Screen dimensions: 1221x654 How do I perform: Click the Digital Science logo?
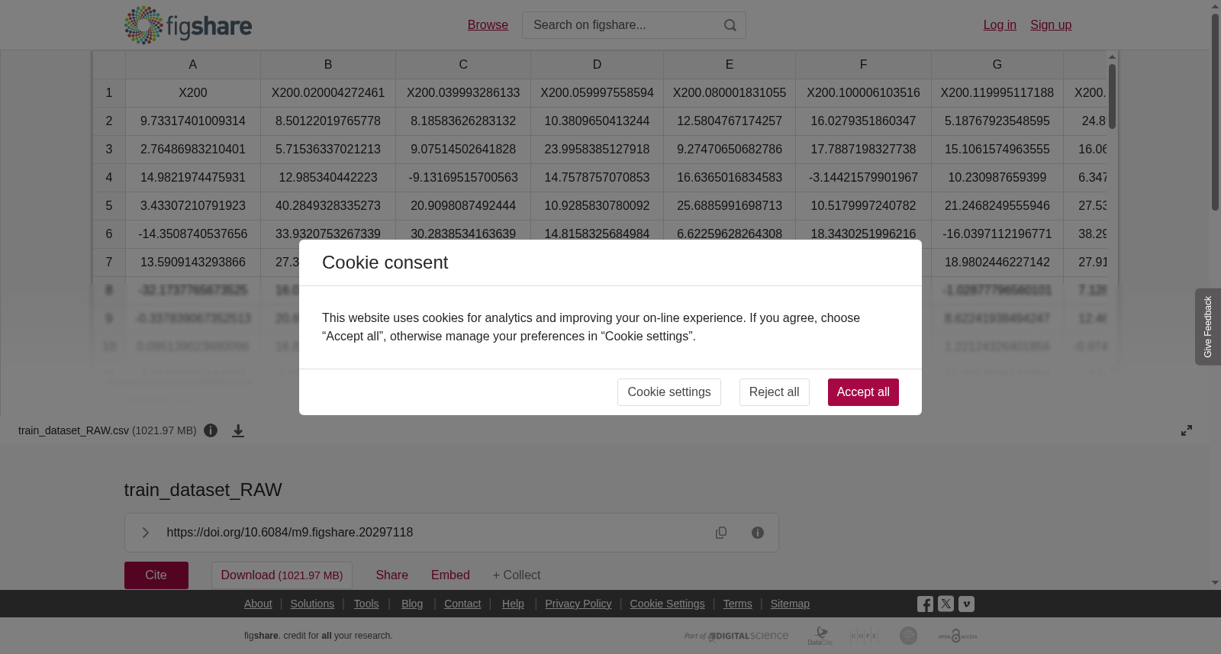tap(736, 636)
